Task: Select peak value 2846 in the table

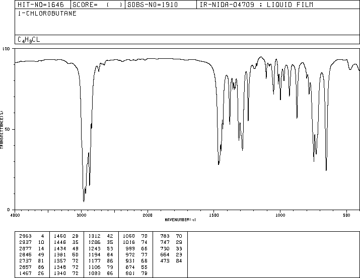Action: 26,254
